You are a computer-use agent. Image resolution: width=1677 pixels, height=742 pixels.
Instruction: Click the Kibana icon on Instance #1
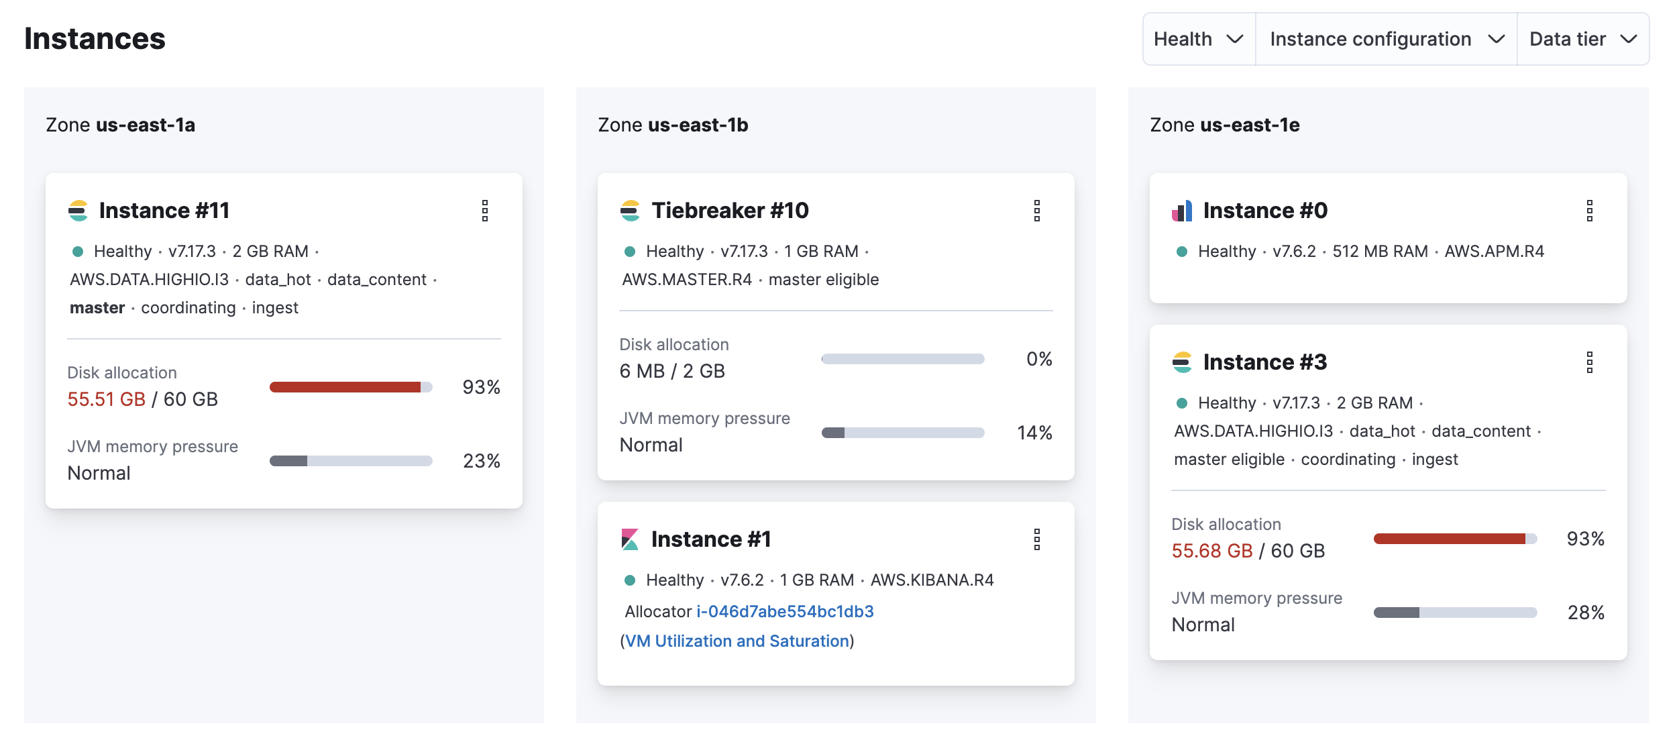[631, 539]
